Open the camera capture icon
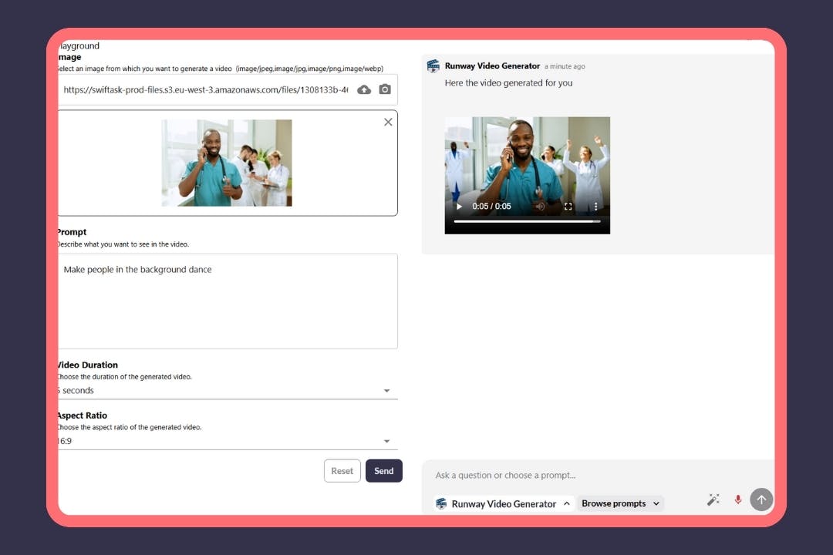 coord(385,89)
